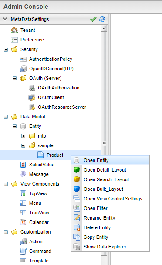Choose Open Bulk_Layout menu entry
Screen dimensions: 162x265
coord(111,189)
